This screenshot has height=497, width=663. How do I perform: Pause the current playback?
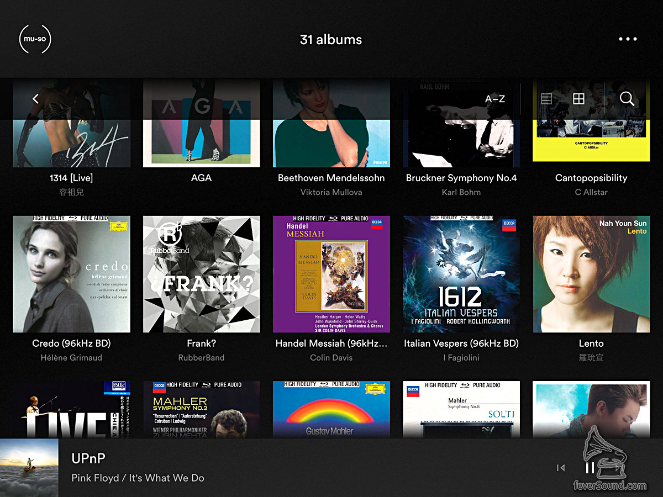pyautogui.click(x=590, y=468)
